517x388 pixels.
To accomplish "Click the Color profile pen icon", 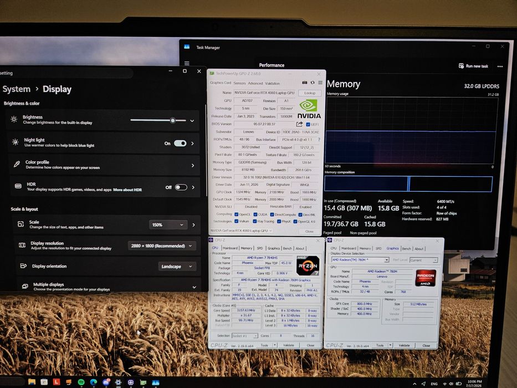I will pos(17,164).
